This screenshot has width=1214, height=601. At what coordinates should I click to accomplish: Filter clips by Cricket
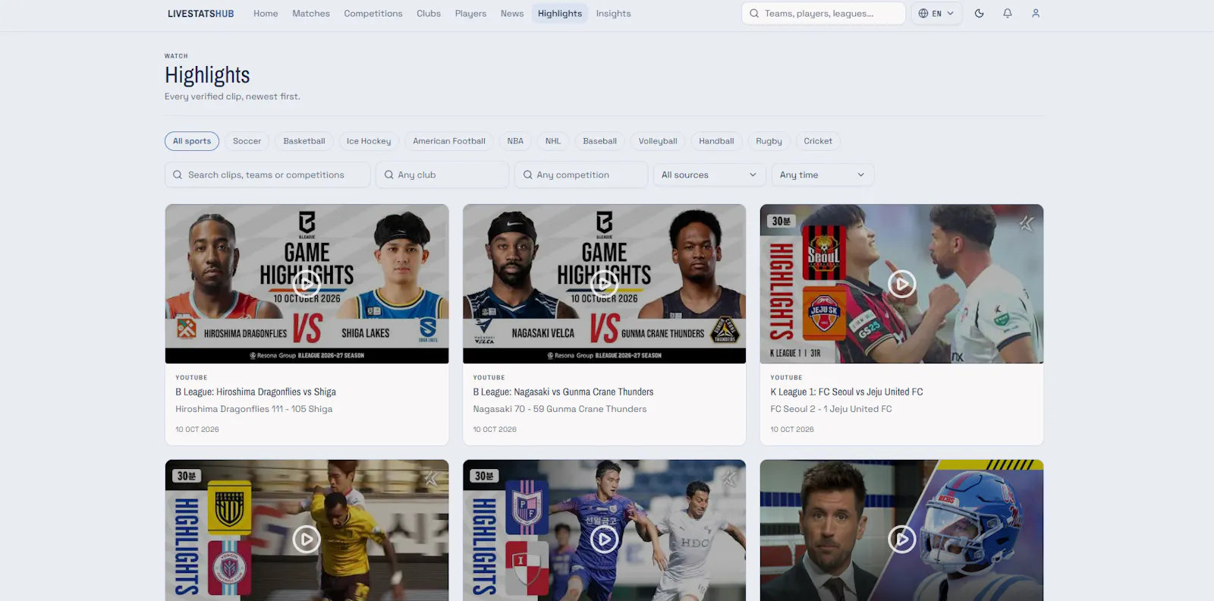click(818, 141)
